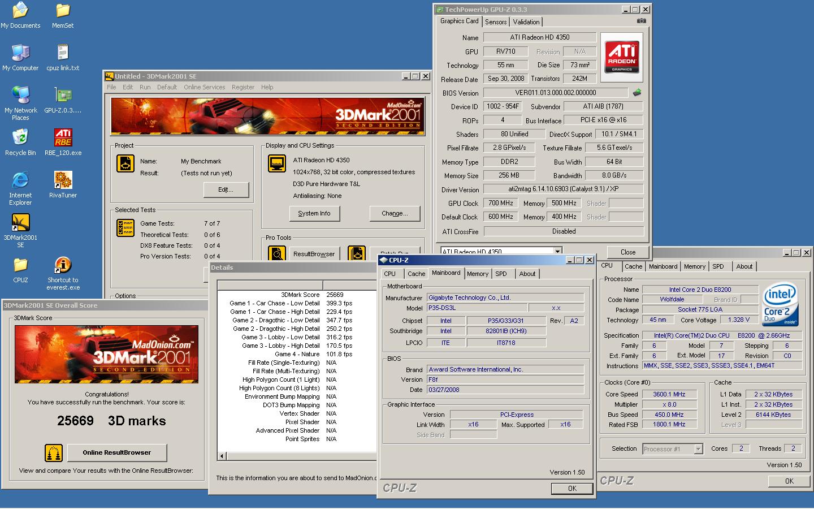Viewport: 814px width, 509px height.
Task: Click the BIOS date 03/27/2008 field
Action: tap(505, 390)
